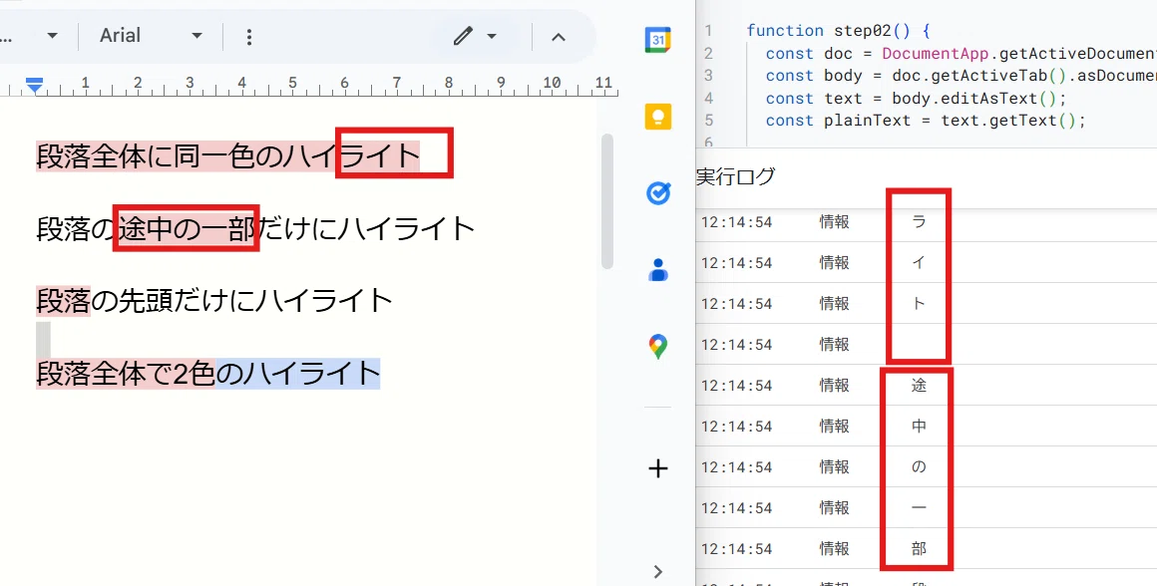Get add-ons with plus icon
Screen dimensions: 1157x586
tap(657, 468)
